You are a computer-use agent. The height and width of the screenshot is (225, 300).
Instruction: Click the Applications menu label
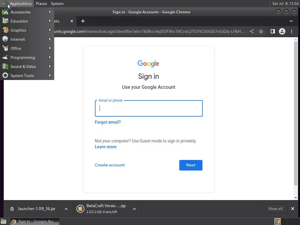[x=21, y=4]
